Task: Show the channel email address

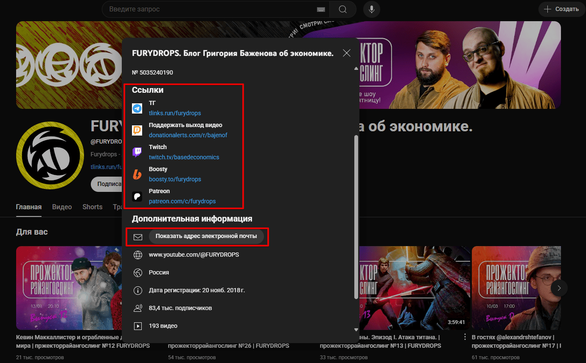Action: [206, 236]
